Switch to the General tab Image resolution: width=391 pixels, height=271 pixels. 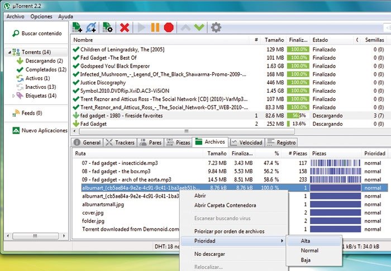pos(87,142)
